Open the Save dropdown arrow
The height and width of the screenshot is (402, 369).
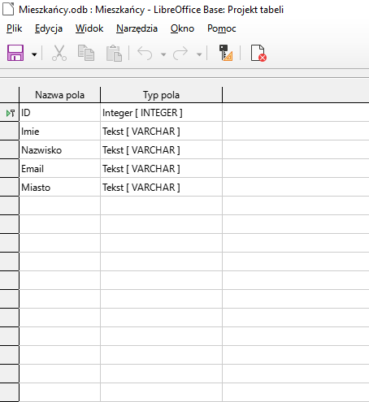34,54
